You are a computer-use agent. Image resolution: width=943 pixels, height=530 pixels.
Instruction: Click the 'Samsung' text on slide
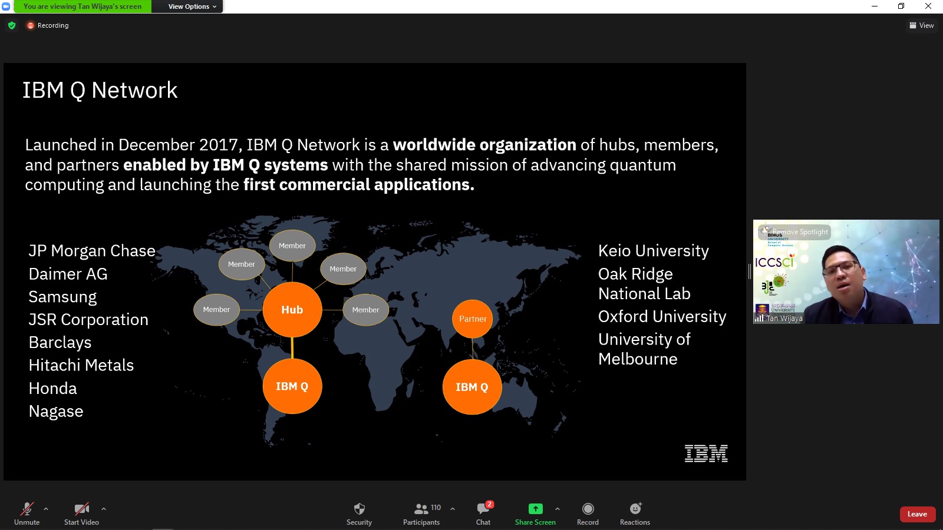(62, 297)
